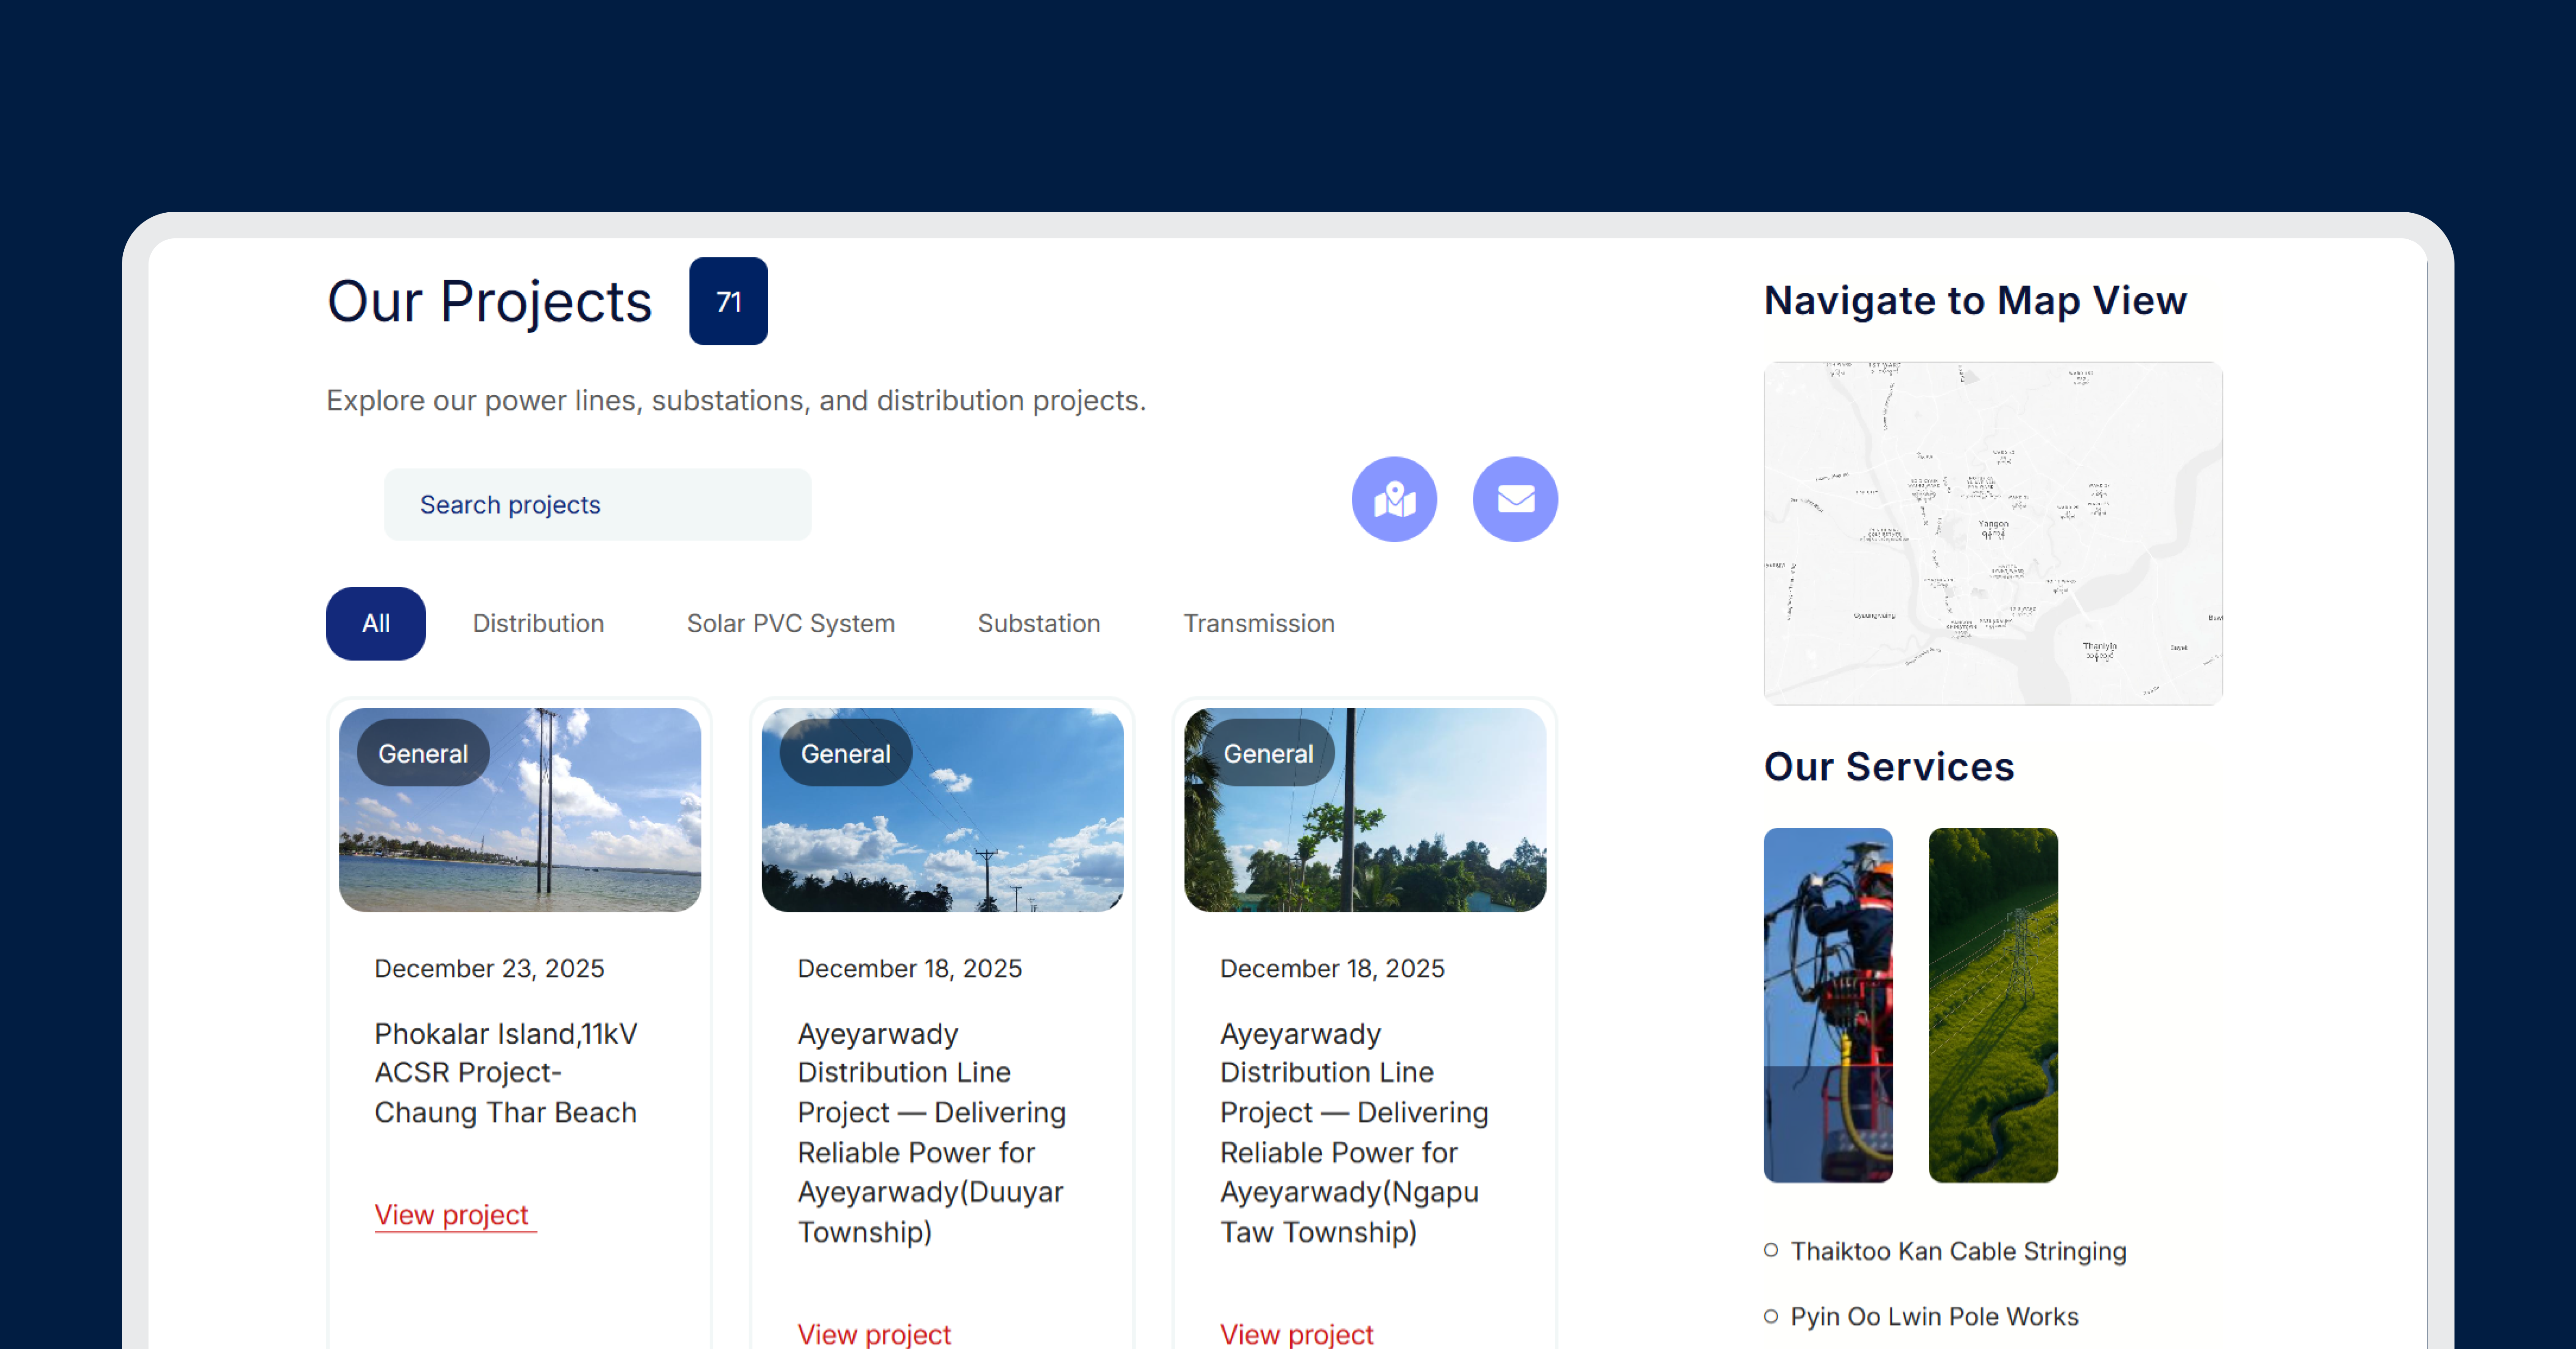
Task: Switch to the Distribution tab
Action: tap(538, 624)
